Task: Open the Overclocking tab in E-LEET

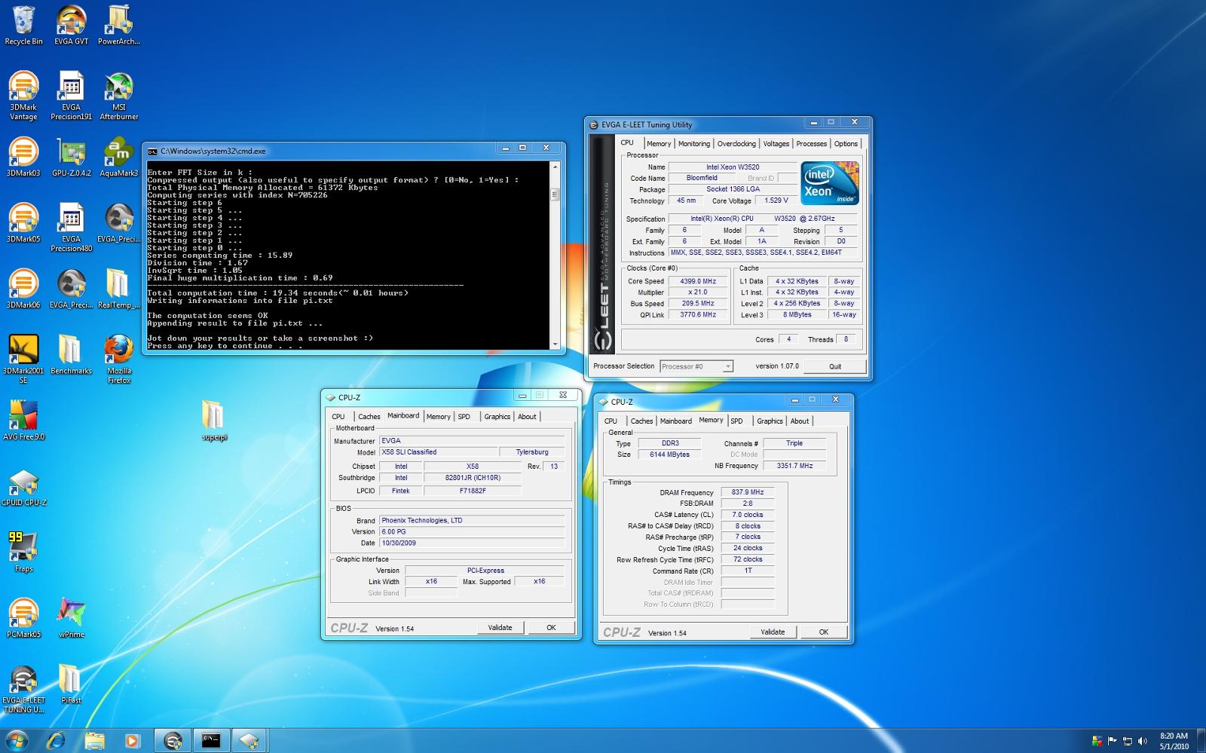Action: (736, 143)
